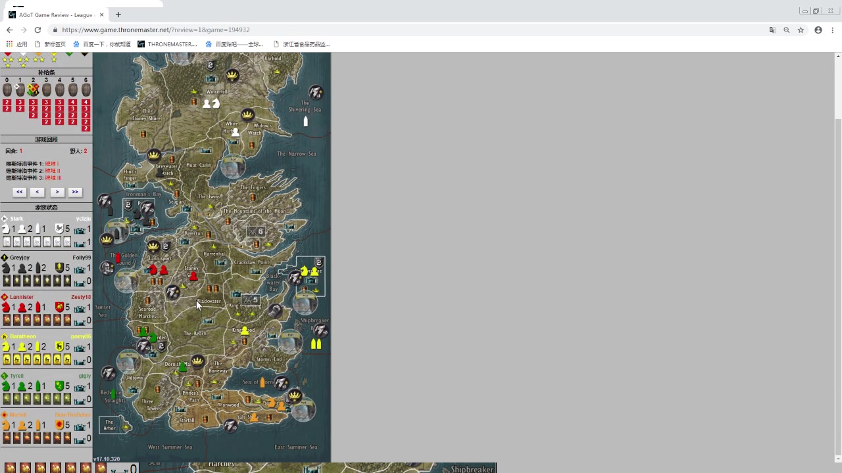842x473 pixels.
Task: Click the white Stark units at Winterfell
Action: pos(211,103)
